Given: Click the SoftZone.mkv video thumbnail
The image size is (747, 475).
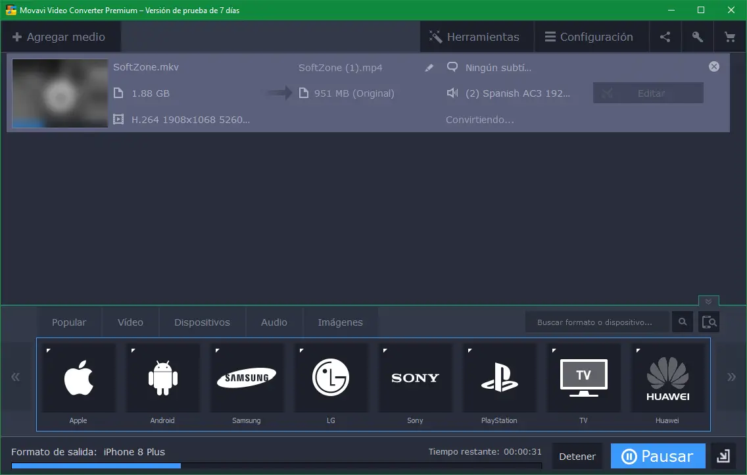Looking at the screenshot, I should (60, 93).
